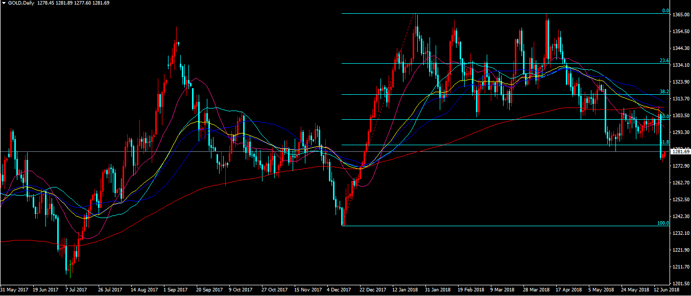The height and width of the screenshot is (296, 691).
Task: Click the 1272.90 price axis label
Action: (x=681, y=166)
